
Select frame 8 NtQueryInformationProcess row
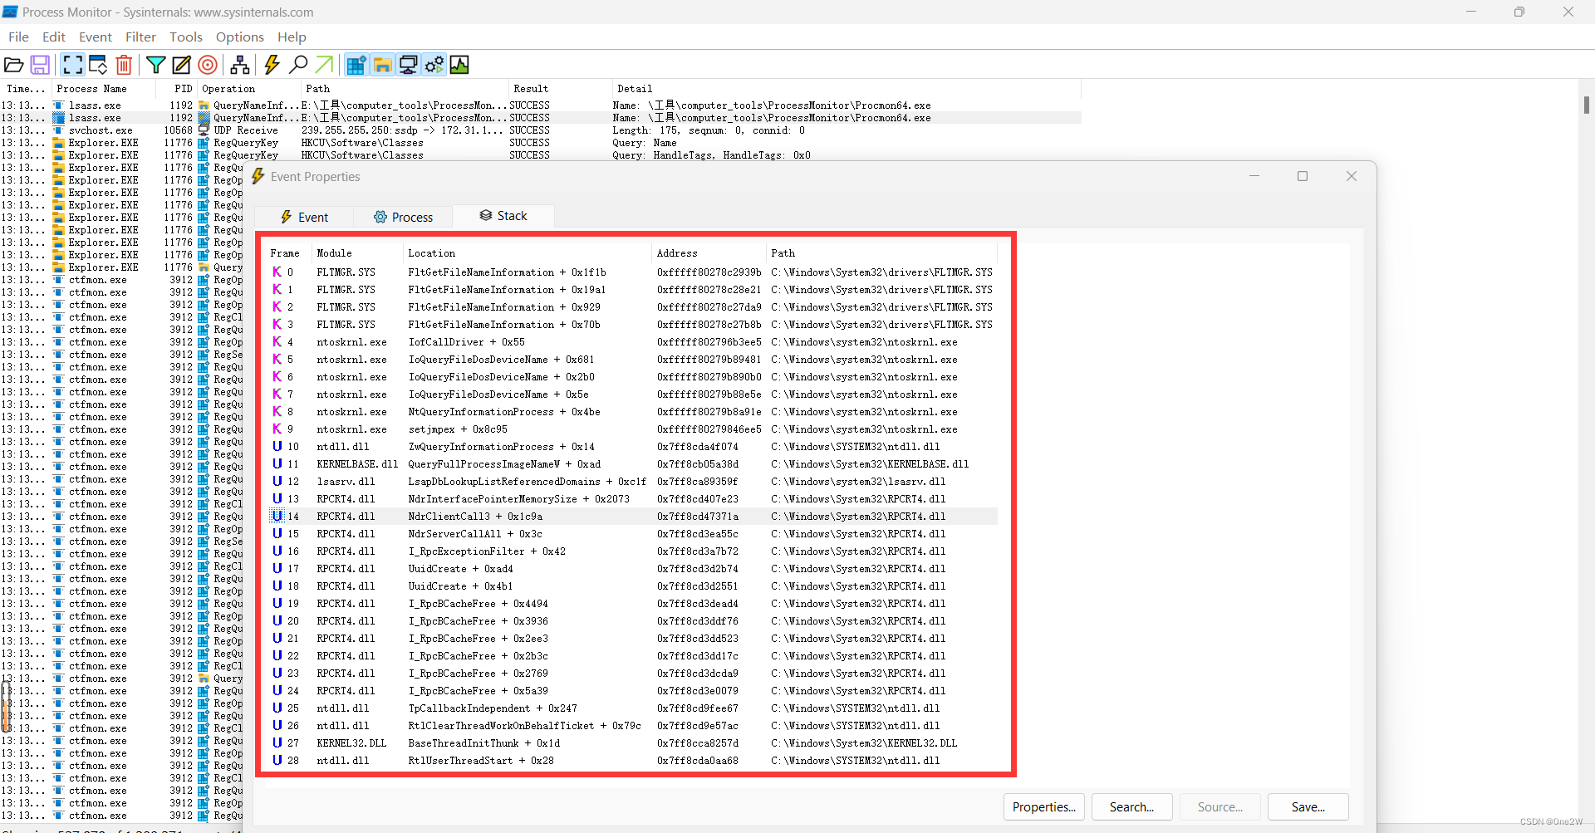tap(631, 412)
